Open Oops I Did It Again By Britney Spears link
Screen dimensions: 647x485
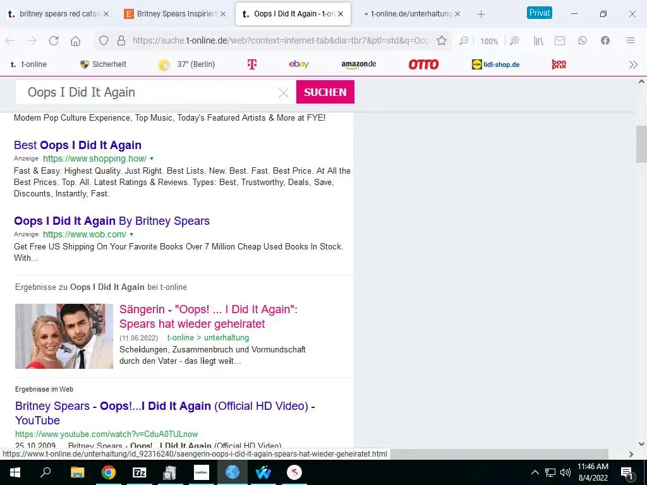click(x=112, y=221)
